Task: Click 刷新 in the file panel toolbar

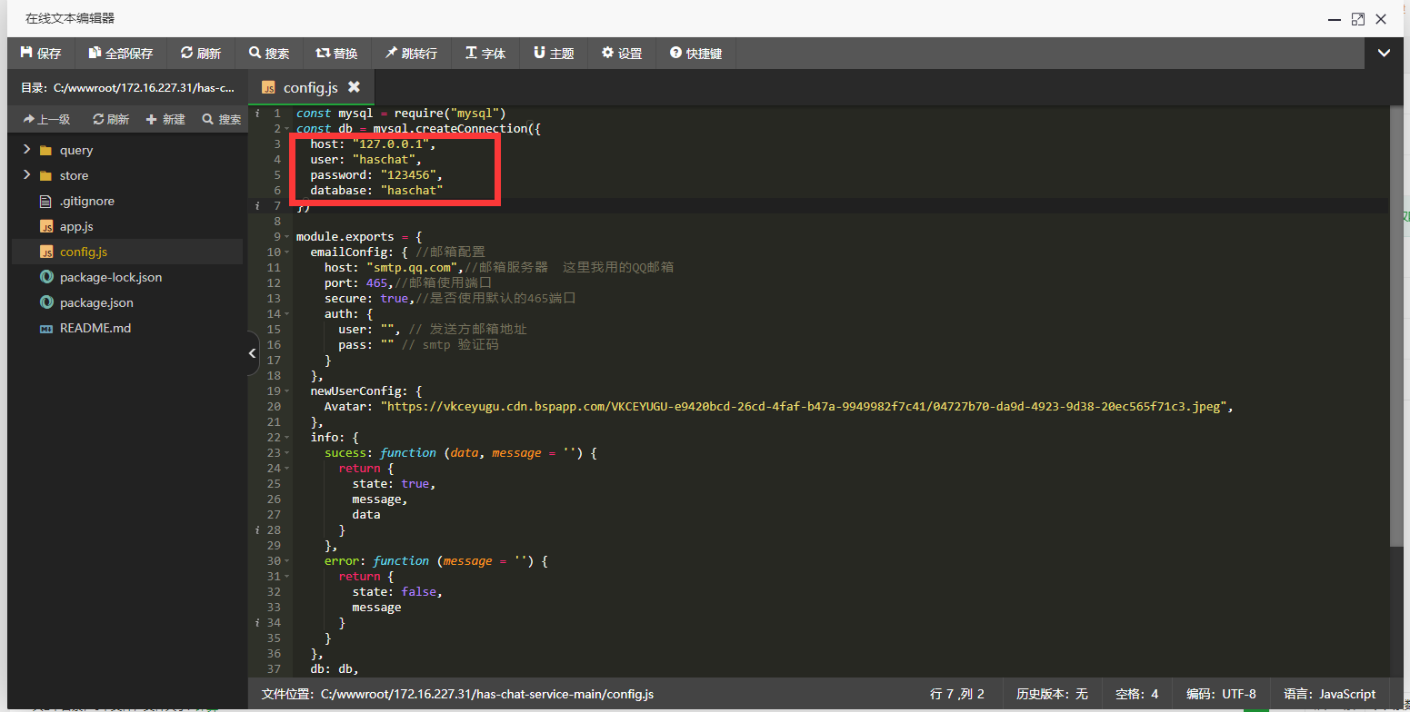Action: pyautogui.click(x=111, y=119)
